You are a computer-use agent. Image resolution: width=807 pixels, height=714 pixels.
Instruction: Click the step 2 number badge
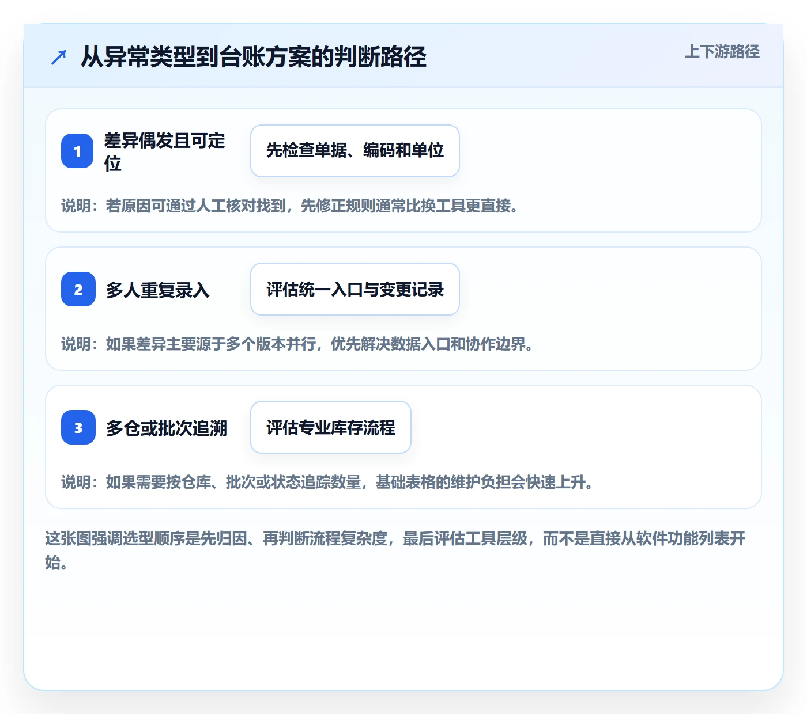78,289
